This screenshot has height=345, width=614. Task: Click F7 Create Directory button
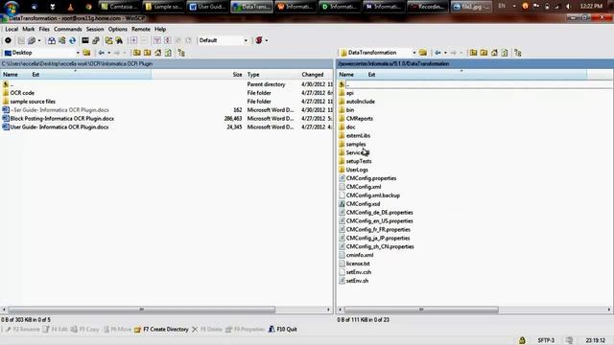click(161, 330)
